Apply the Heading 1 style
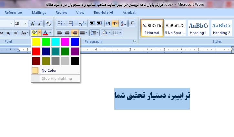This screenshot has width=234, height=137. pos(198,28)
